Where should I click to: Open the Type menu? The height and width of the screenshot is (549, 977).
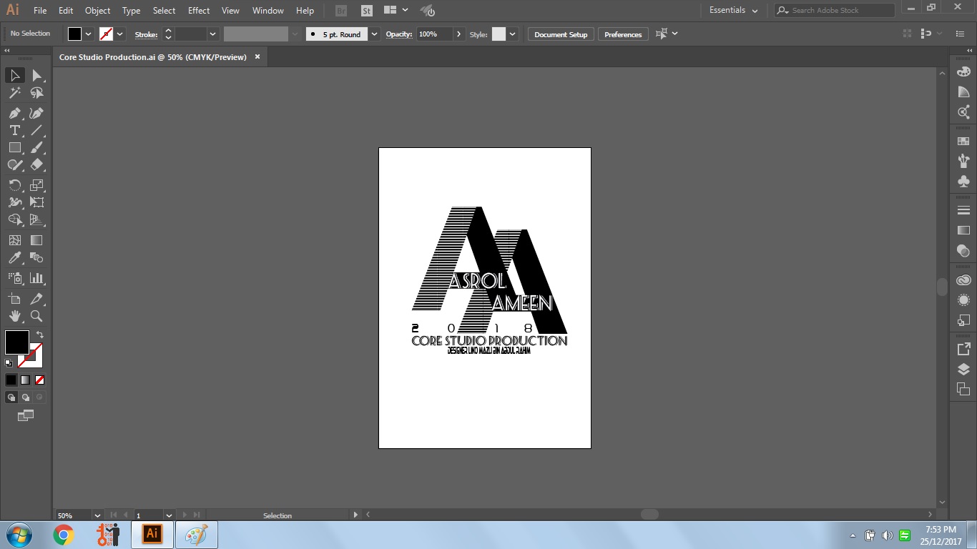(132, 11)
